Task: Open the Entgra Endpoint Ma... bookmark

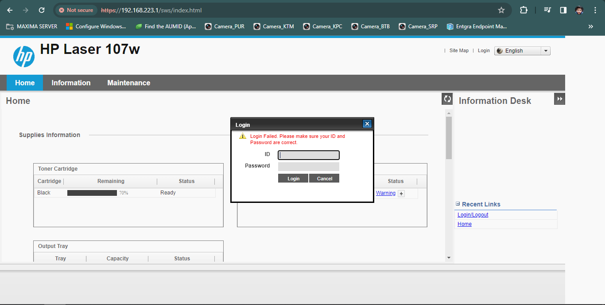Action: coord(477,26)
